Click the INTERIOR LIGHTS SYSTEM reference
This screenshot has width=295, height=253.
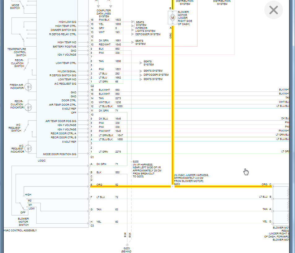click(x=145, y=29)
